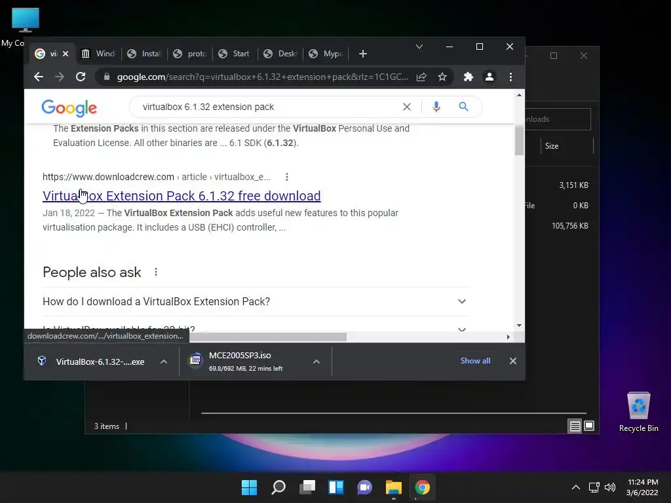The image size is (671, 503).
Task: Click the Google logo
Action: point(69,108)
